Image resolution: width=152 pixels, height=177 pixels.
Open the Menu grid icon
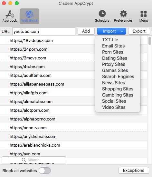(144, 14)
